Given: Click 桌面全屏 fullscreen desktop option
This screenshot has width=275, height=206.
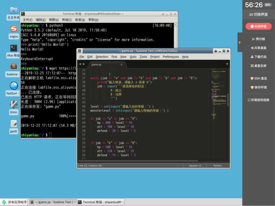Looking at the screenshot, I should 259,66.
